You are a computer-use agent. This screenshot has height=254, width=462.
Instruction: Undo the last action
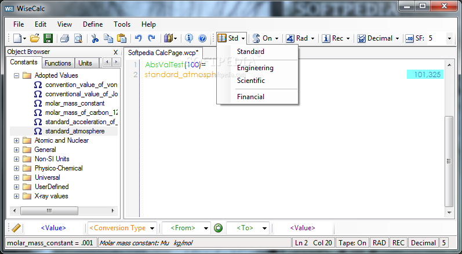click(x=138, y=38)
